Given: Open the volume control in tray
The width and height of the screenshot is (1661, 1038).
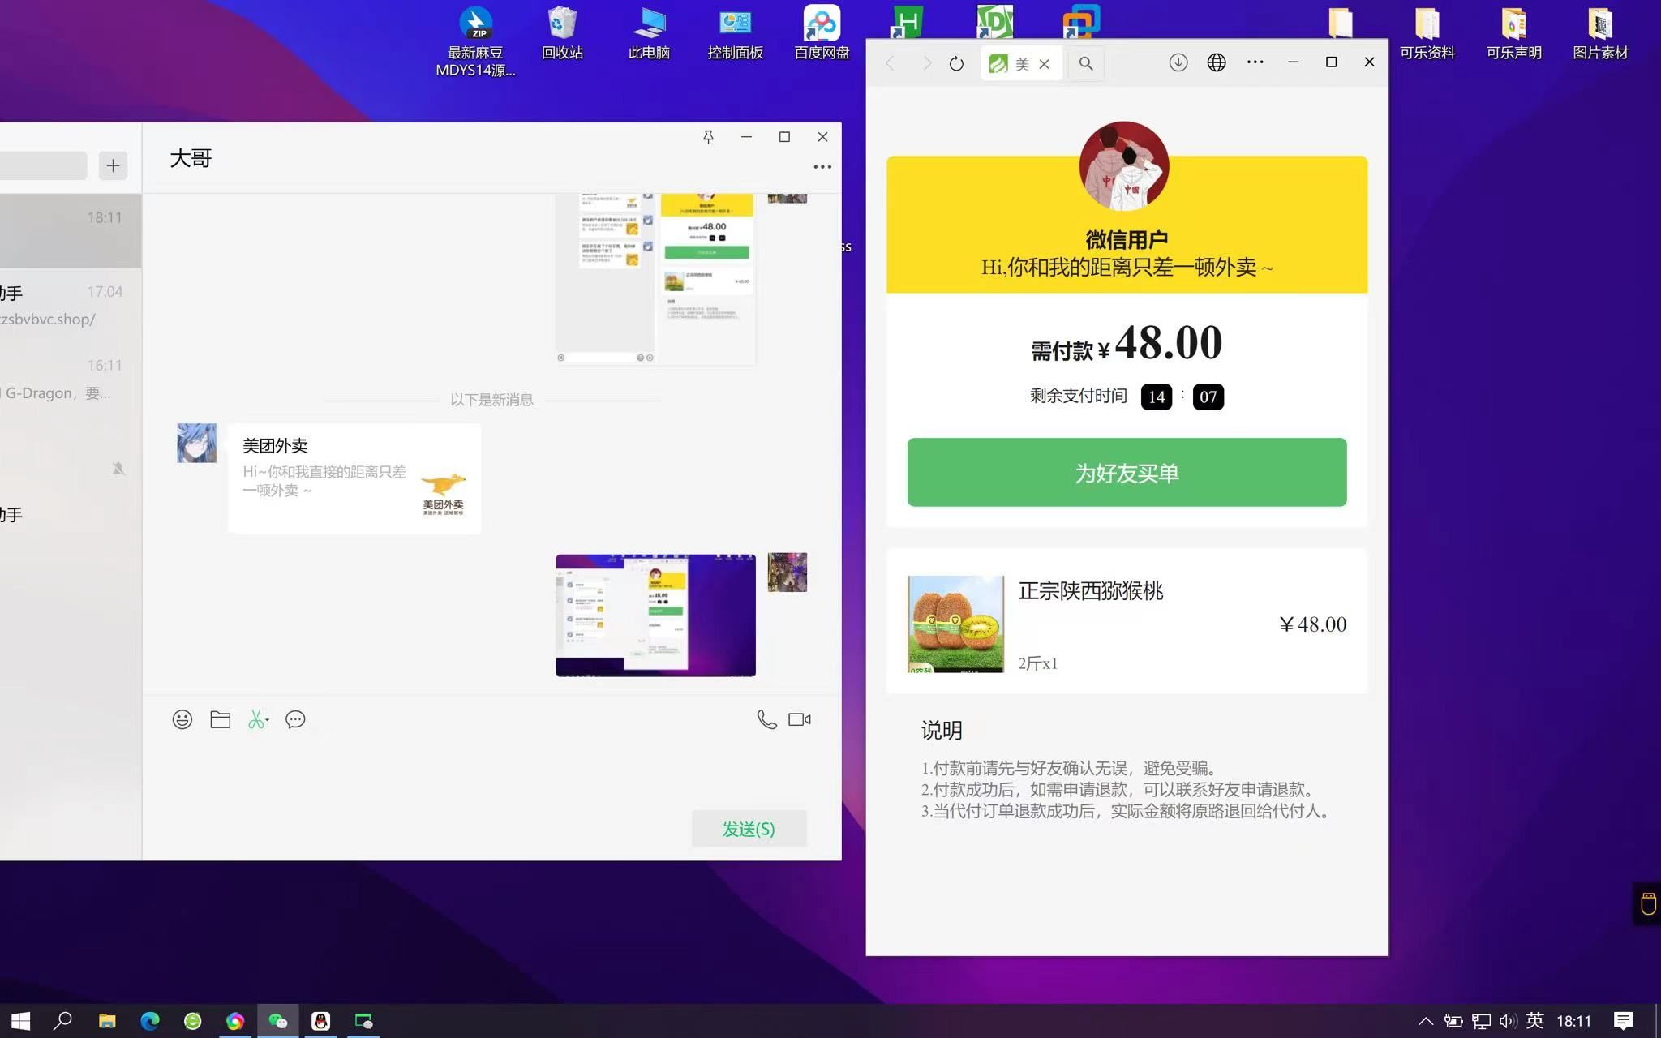Looking at the screenshot, I should [x=1508, y=1021].
